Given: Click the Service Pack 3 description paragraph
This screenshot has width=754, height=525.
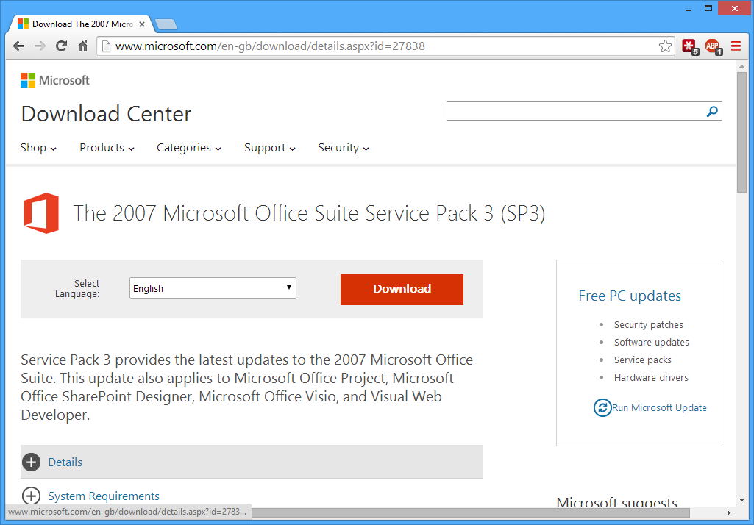Looking at the screenshot, I should pos(246,387).
